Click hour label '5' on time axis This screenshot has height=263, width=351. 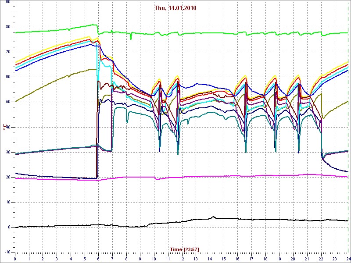(85, 259)
